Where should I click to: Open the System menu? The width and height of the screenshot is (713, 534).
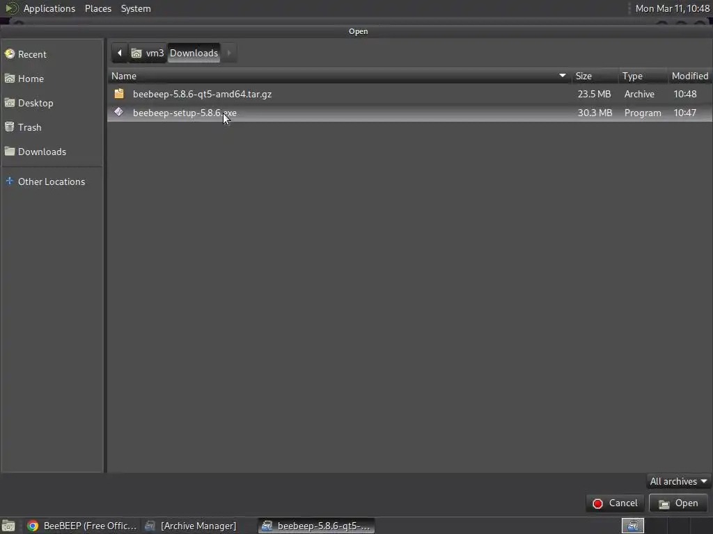(136, 8)
